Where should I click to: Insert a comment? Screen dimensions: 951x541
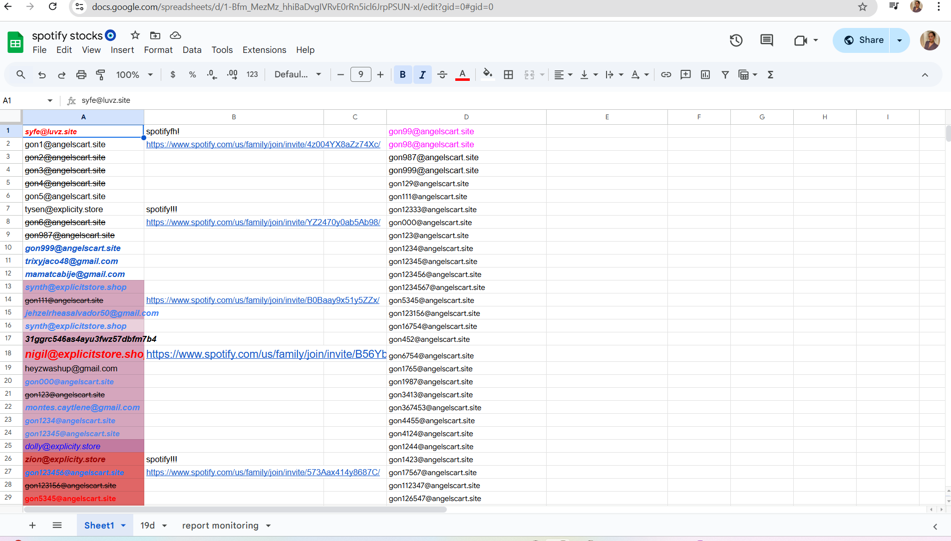tap(686, 75)
